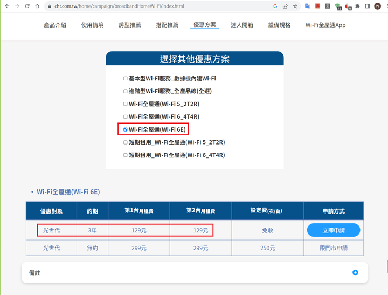Open the Extensions puzzle menu
The height and width of the screenshot is (295, 388).
[x=357, y=6]
